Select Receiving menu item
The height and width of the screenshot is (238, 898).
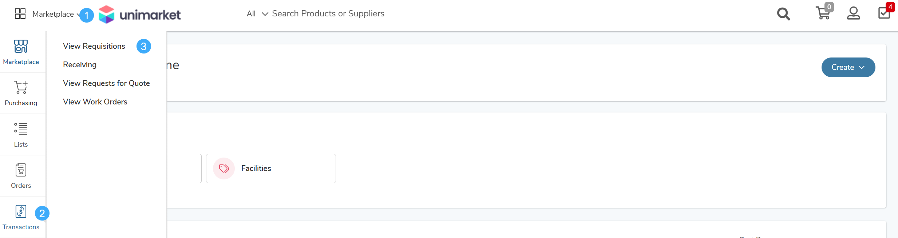pyautogui.click(x=80, y=65)
